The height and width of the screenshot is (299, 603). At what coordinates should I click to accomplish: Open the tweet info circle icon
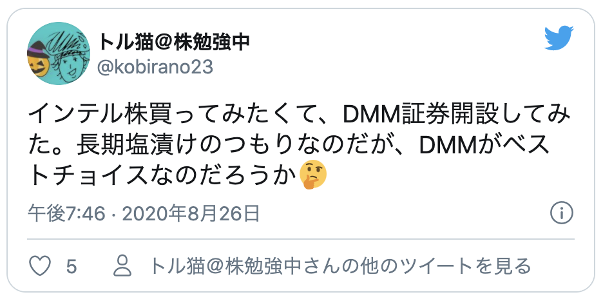(562, 213)
